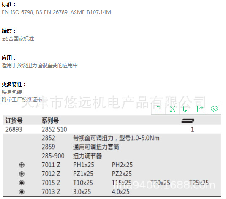226x199 pixels.
Task: Click the 更多特性 heading
Action: click(14, 85)
